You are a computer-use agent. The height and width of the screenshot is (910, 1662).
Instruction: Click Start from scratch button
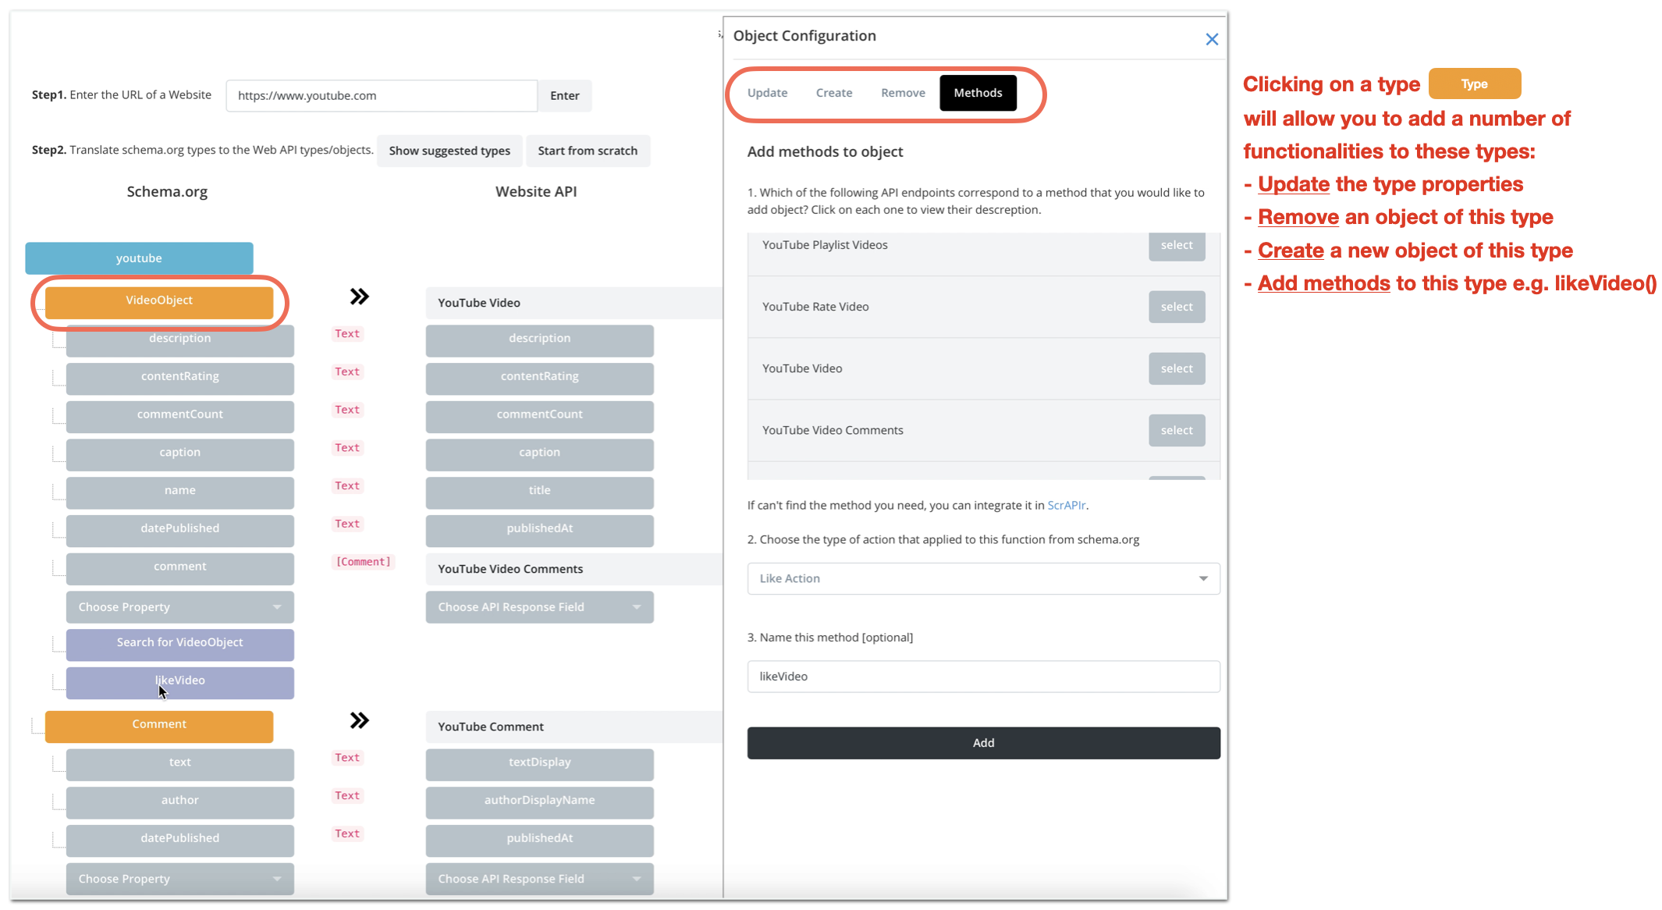click(587, 151)
